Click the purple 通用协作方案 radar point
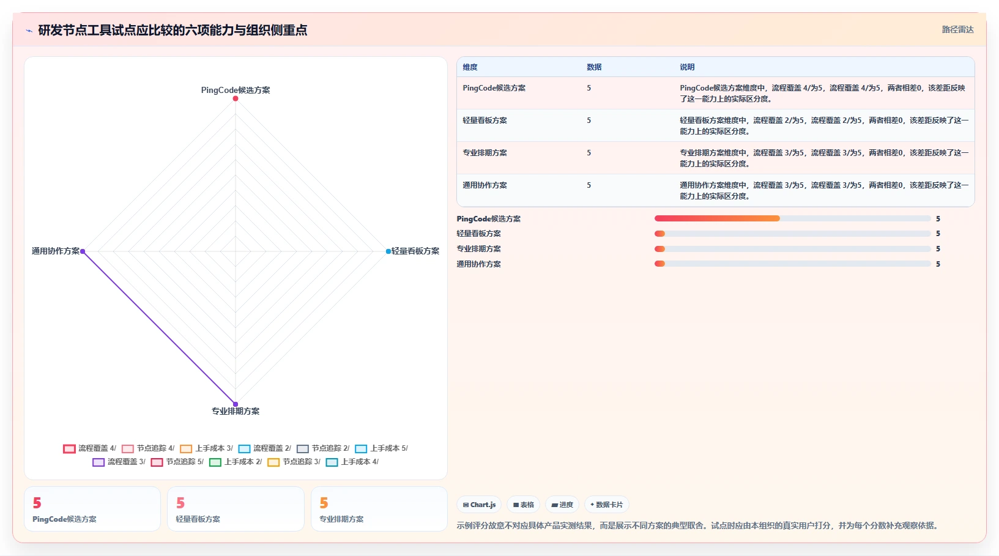Viewport: 999px width, 556px height. point(83,251)
